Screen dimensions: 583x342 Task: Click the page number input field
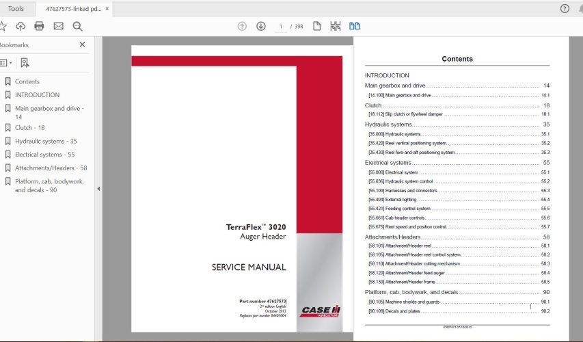click(281, 27)
